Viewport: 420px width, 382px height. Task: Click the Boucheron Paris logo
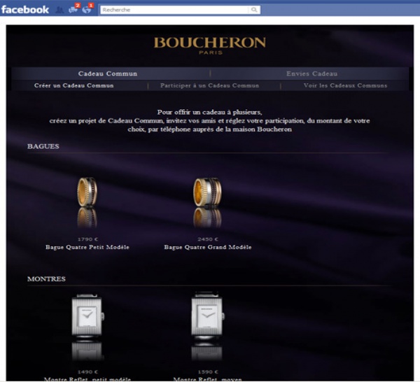coord(210,45)
